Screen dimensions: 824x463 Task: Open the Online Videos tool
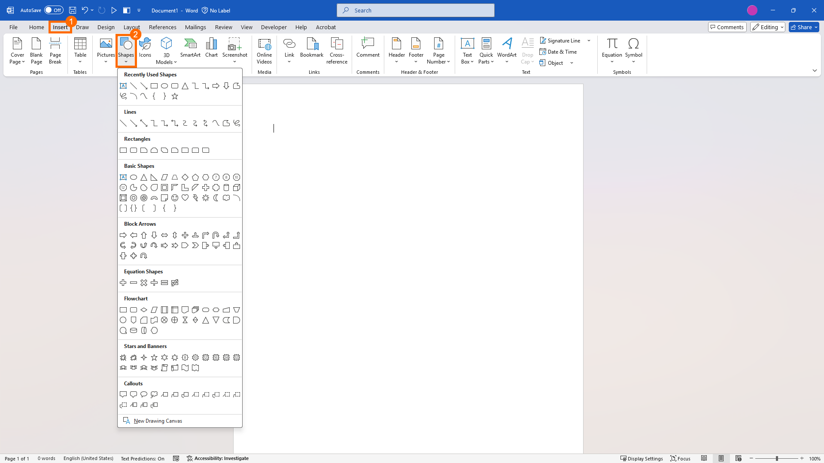point(264,51)
